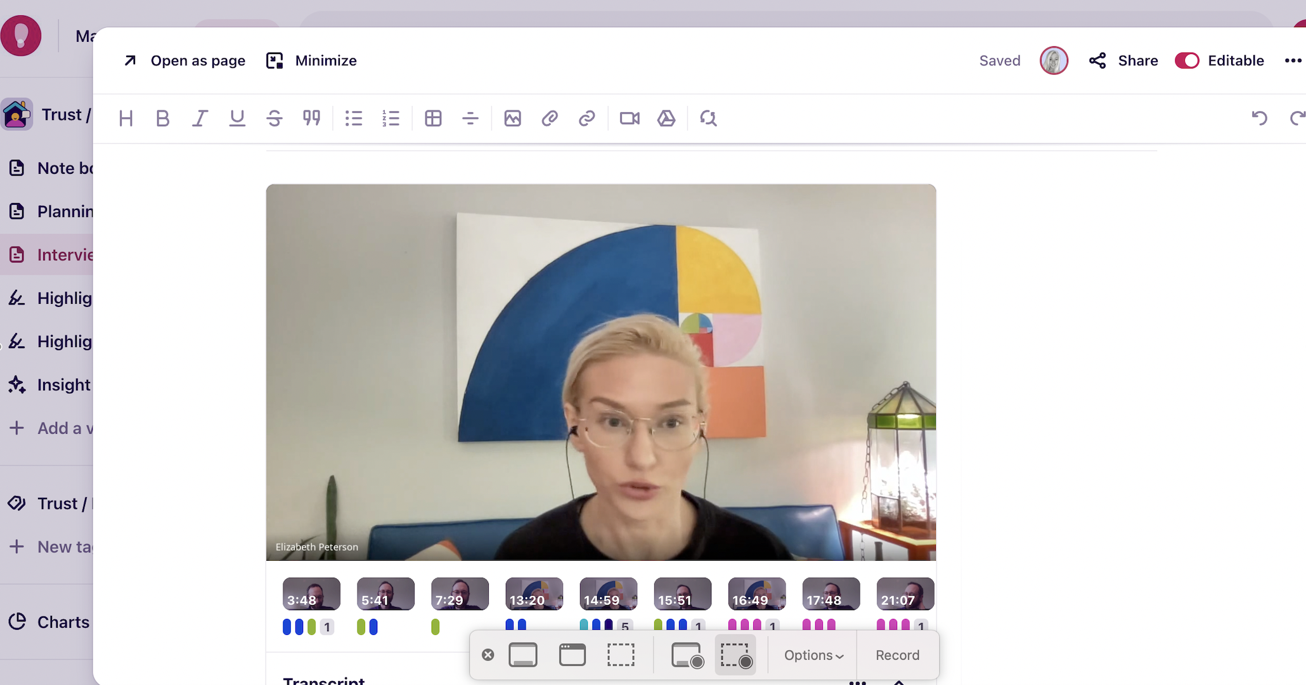Click the Google Drive toolbar icon
This screenshot has width=1306, height=685.
point(666,119)
